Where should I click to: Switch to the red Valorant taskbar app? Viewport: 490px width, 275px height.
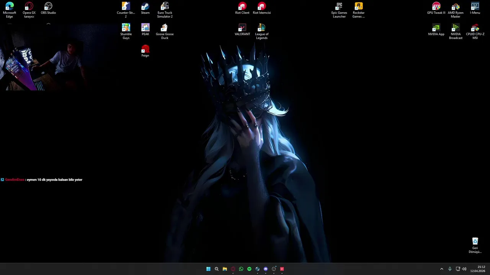282,269
